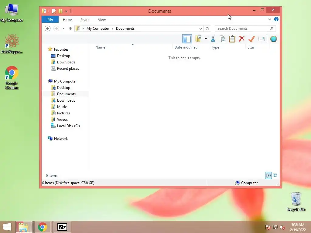
Task: Click the Forward navigation arrow
Action: pyautogui.click(x=56, y=29)
